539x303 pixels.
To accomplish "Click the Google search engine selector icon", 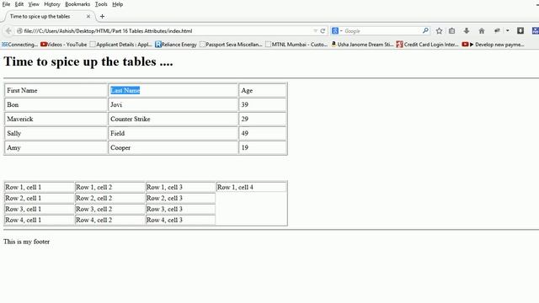I will [335, 31].
